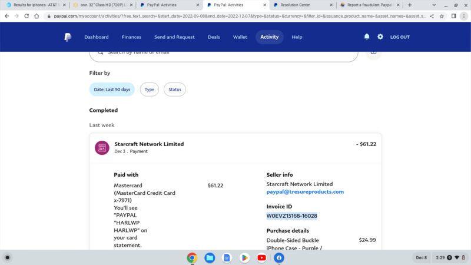Open Date: Last 90 days filter
471x265 pixels.
(112, 90)
